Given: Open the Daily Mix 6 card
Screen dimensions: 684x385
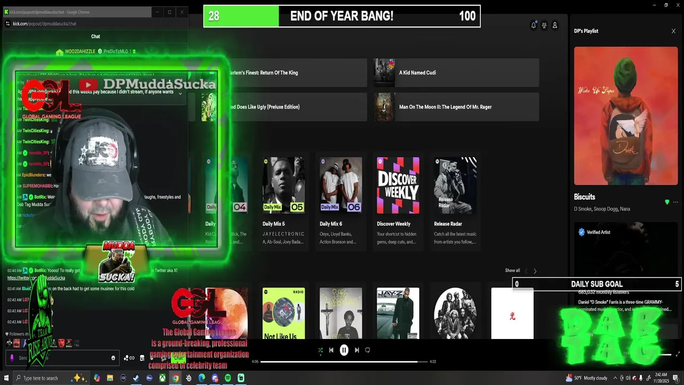Looking at the screenshot, I should click(x=341, y=202).
